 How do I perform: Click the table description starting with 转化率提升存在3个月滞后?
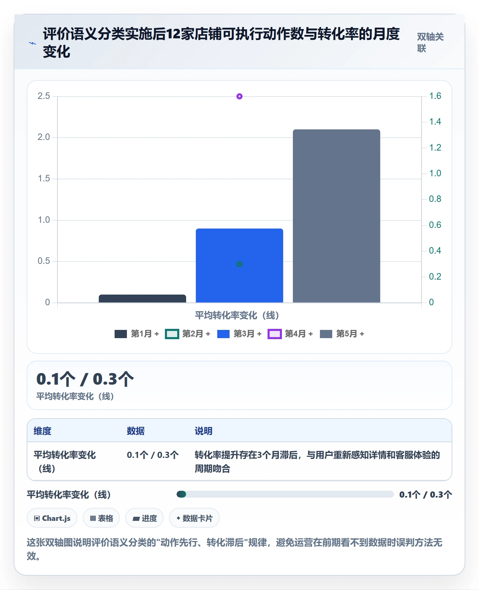click(x=317, y=462)
